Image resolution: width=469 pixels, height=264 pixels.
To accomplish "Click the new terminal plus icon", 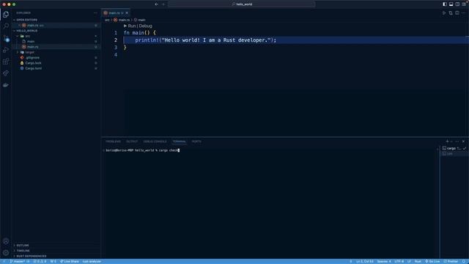I will (x=447, y=142).
